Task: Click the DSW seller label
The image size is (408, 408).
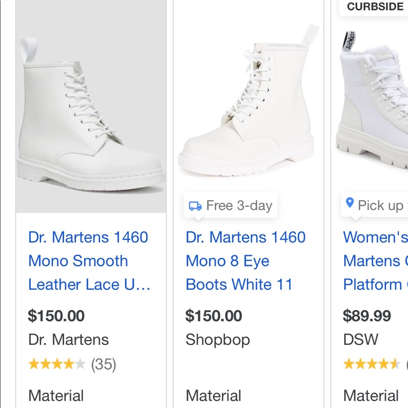Action: pyautogui.click(x=360, y=339)
